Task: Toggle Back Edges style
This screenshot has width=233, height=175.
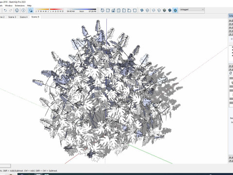Action: pos(147,10)
